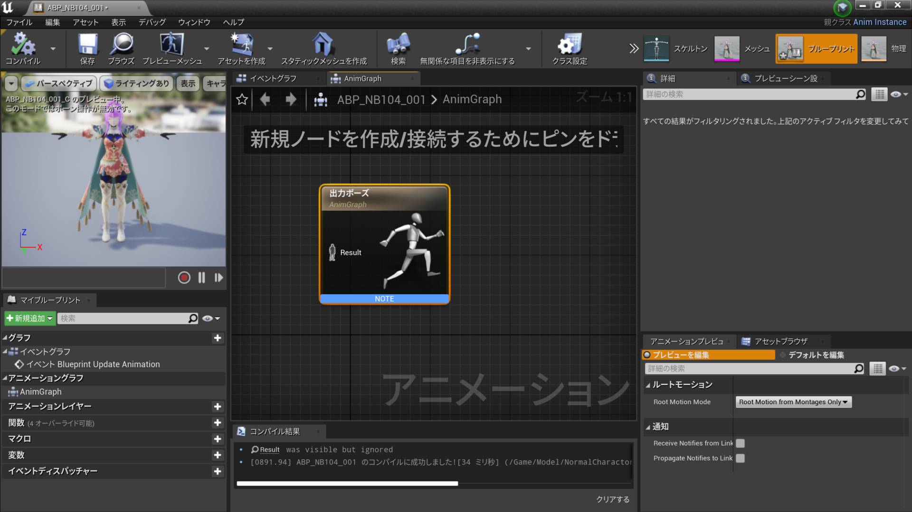The height and width of the screenshot is (512, 912).
Task: Collapse the ルートモーション section
Action: click(x=647, y=385)
